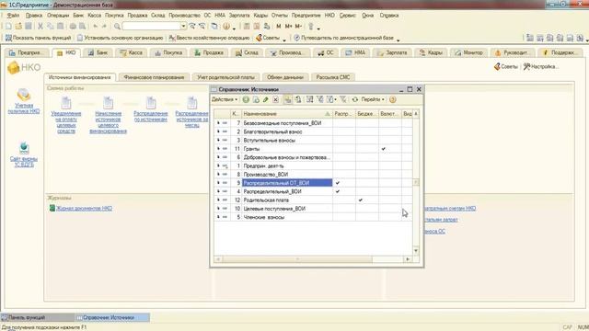The width and height of the screenshot is (589, 331).
Task: Open filter settings dropdown arrow in Источники toolbar
Action: pos(335,100)
